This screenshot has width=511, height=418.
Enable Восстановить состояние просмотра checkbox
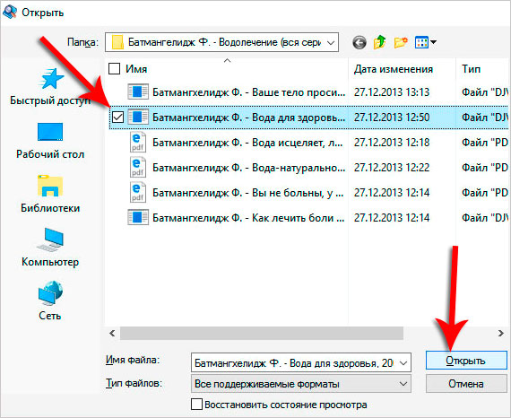196,405
